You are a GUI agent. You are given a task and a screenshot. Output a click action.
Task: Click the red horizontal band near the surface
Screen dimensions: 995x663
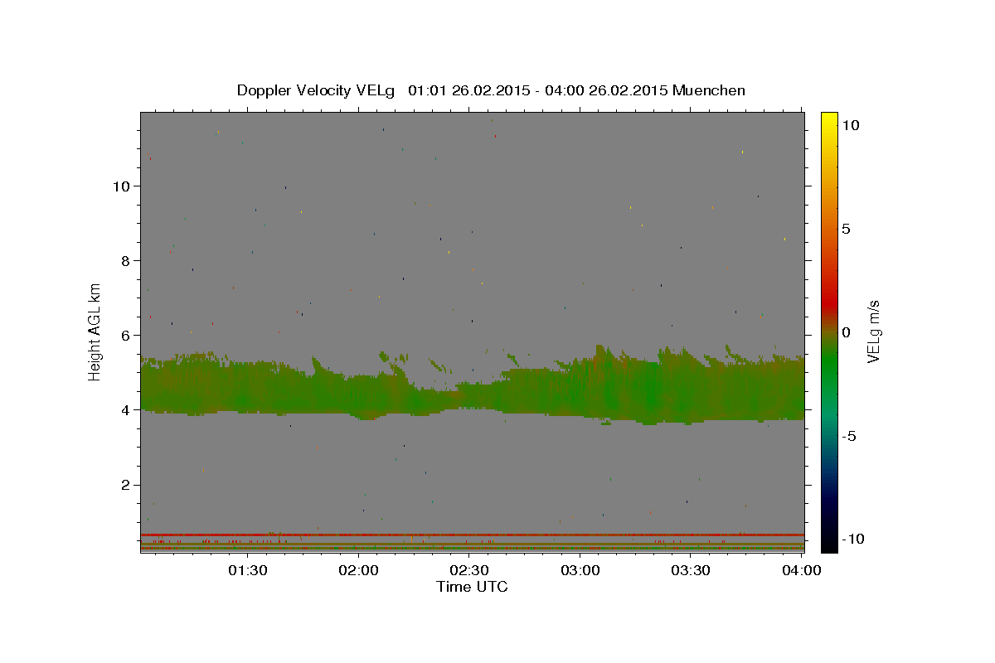(472, 535)
